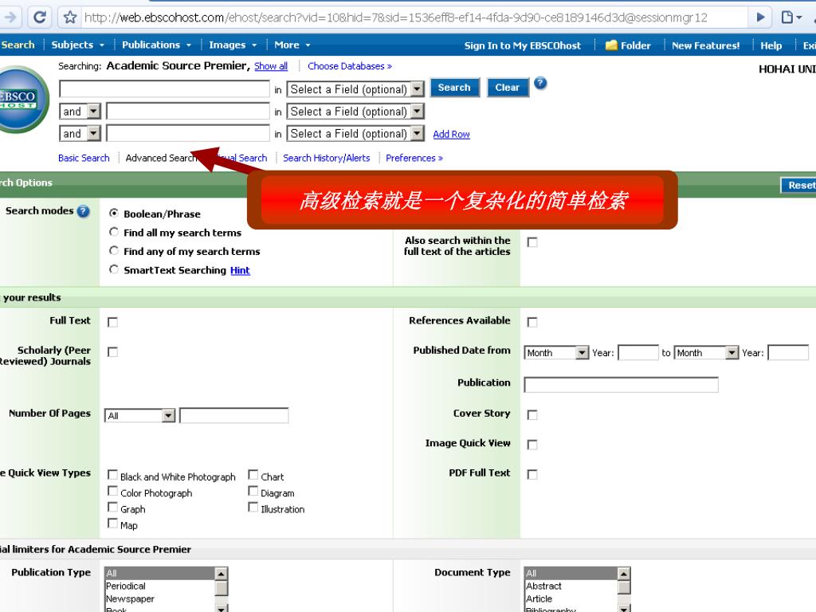Check the Chart image type
This screenshot has height=612, width=816.
point(253,475)
